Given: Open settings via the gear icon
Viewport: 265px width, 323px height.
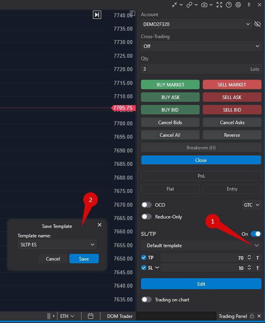Looking at the screenshot, I should 238,5.
